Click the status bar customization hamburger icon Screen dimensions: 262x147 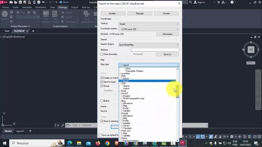pyautogui.click(x=259, y=137)
